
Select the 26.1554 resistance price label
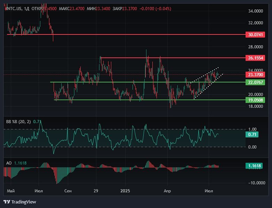pyautogui.click(x=255, y=58)
